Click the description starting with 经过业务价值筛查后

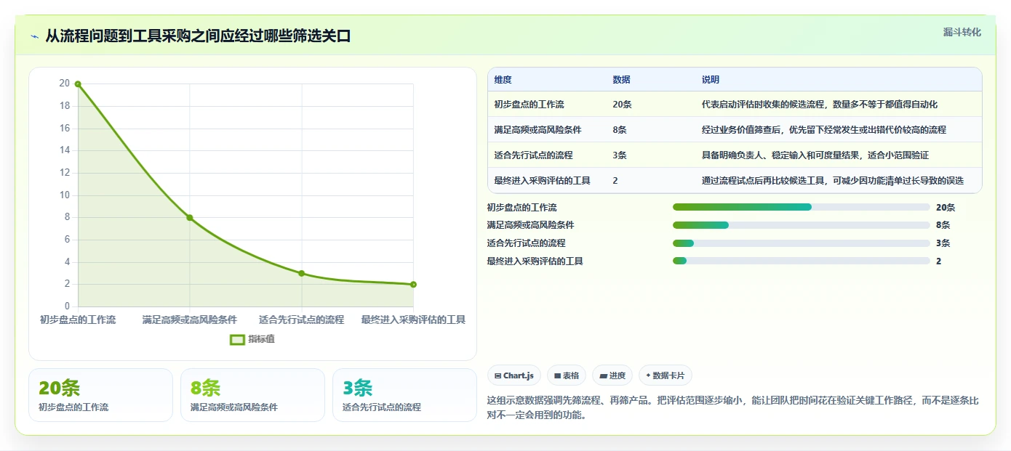tap(824, 130)
